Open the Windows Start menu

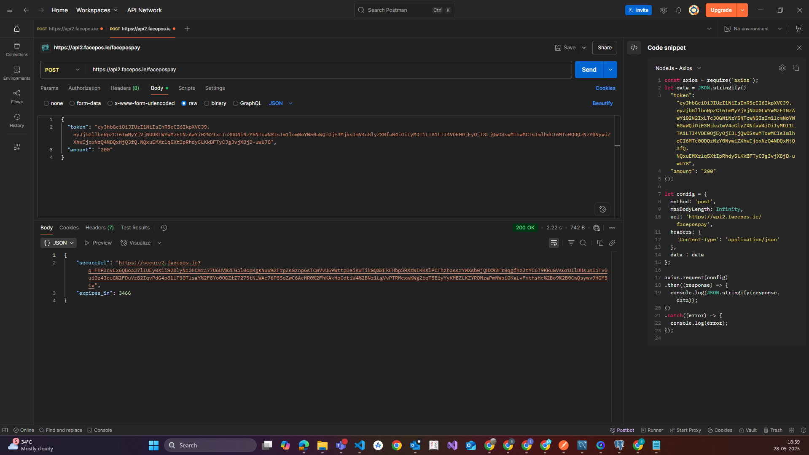pyautogui.click(x=154, y=445)
